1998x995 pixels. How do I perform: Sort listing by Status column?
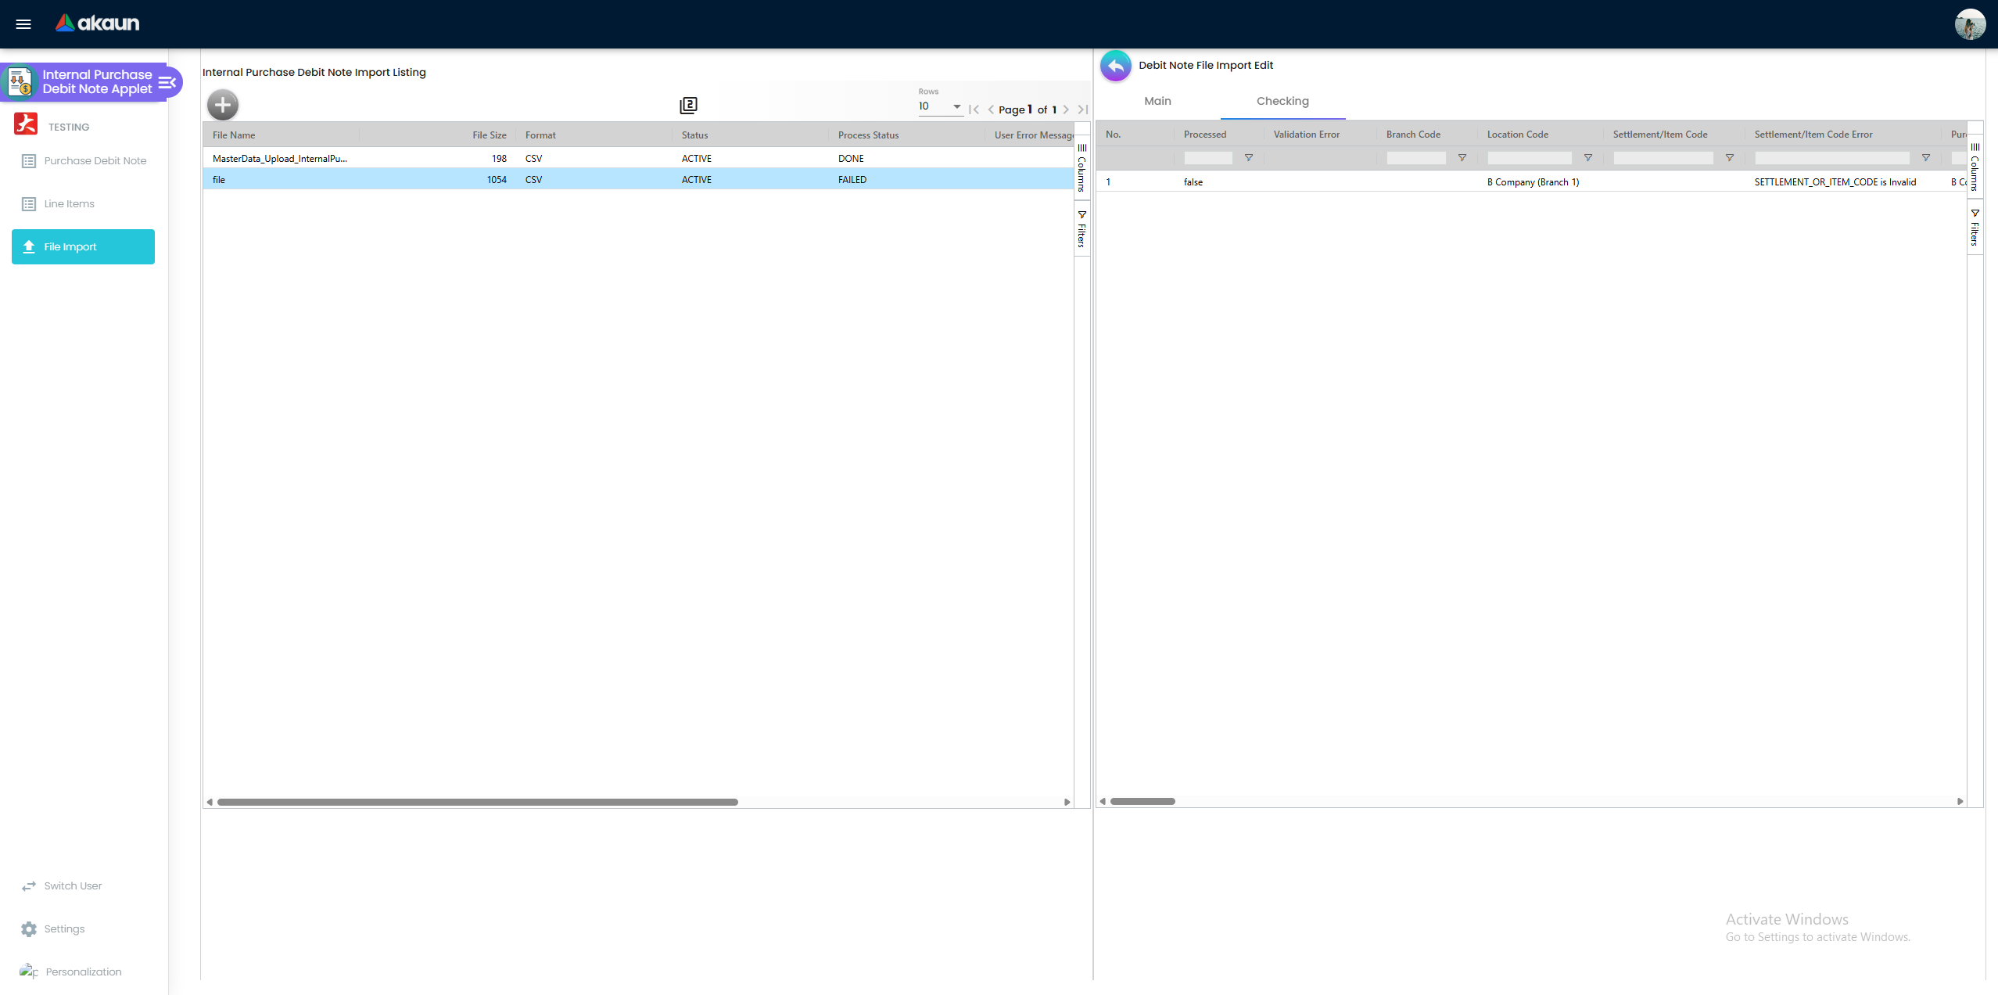pyautogui.click(x=694, y=135)
